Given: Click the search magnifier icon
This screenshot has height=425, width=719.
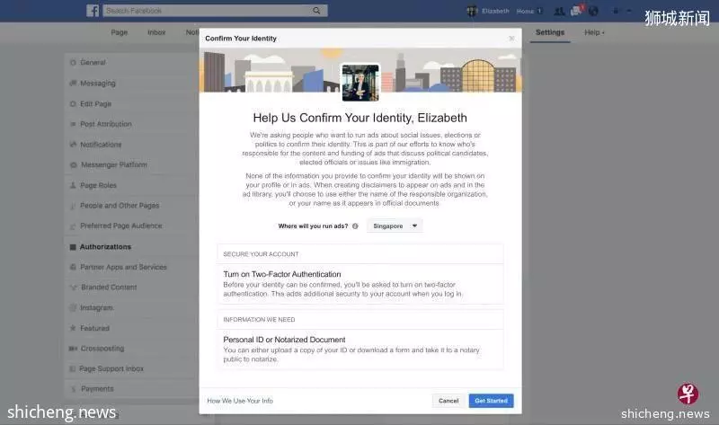Looking at the screenshot, I should (316, 11).
